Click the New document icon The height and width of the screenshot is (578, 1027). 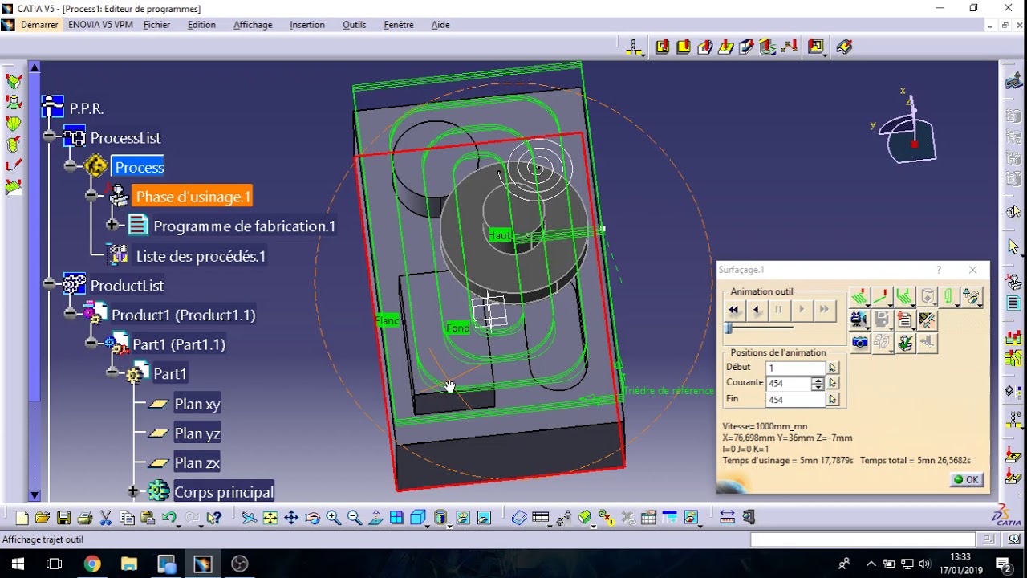22,518
